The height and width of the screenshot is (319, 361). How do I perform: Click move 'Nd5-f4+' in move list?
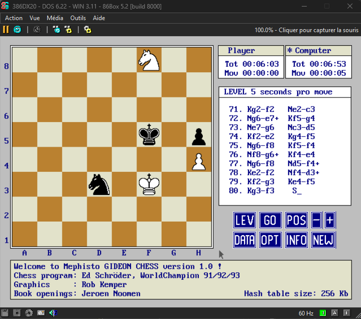coord(304,163)
